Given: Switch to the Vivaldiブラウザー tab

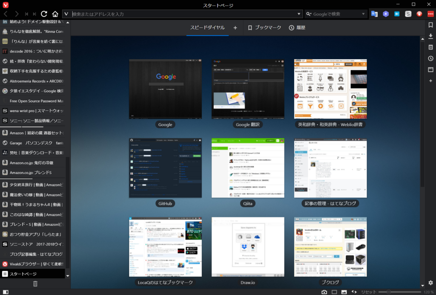Looking at the screenshot, I should pyautogui.click(x=32, y=264).
